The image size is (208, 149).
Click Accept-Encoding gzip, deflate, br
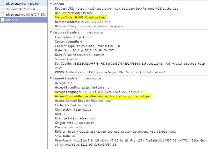coord(96,87)
